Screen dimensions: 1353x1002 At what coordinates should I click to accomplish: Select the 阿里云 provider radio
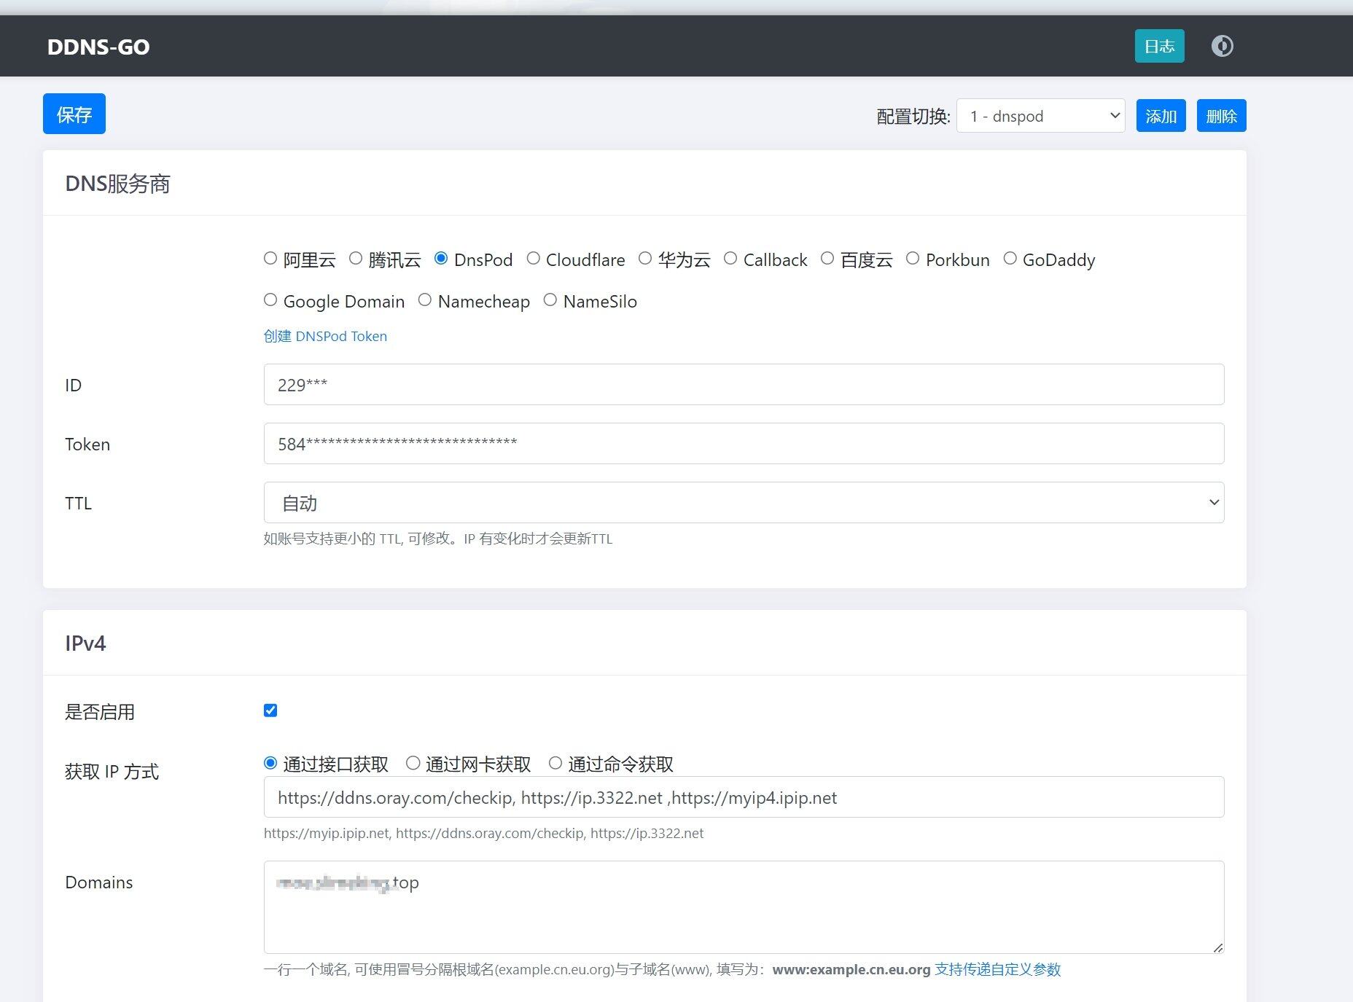[x=270, y=258]
